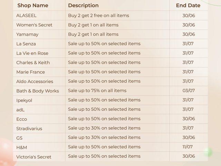
Task: Select the ALASEEL shop name
Action: click(26, 16)
